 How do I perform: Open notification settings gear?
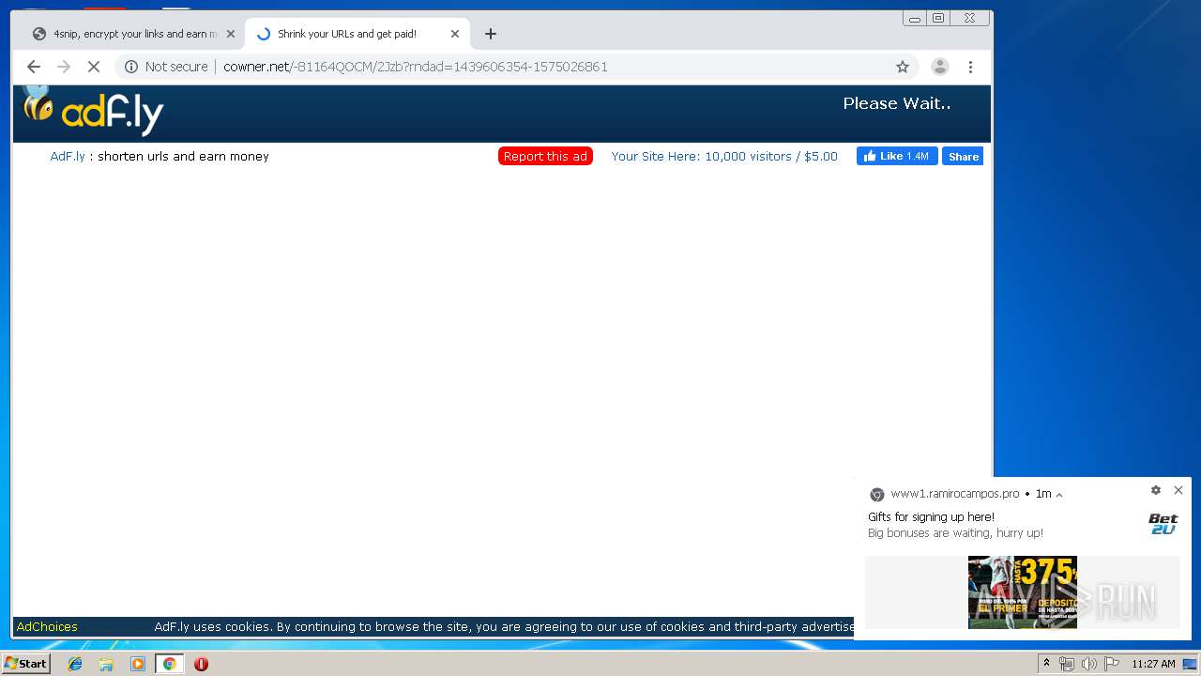pyautogui.click(x=1156, y=490)
